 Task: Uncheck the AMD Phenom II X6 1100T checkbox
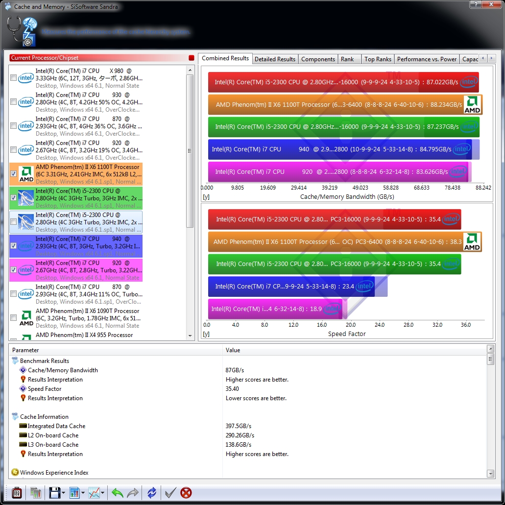pyautogui.click(x=14, y=174)
